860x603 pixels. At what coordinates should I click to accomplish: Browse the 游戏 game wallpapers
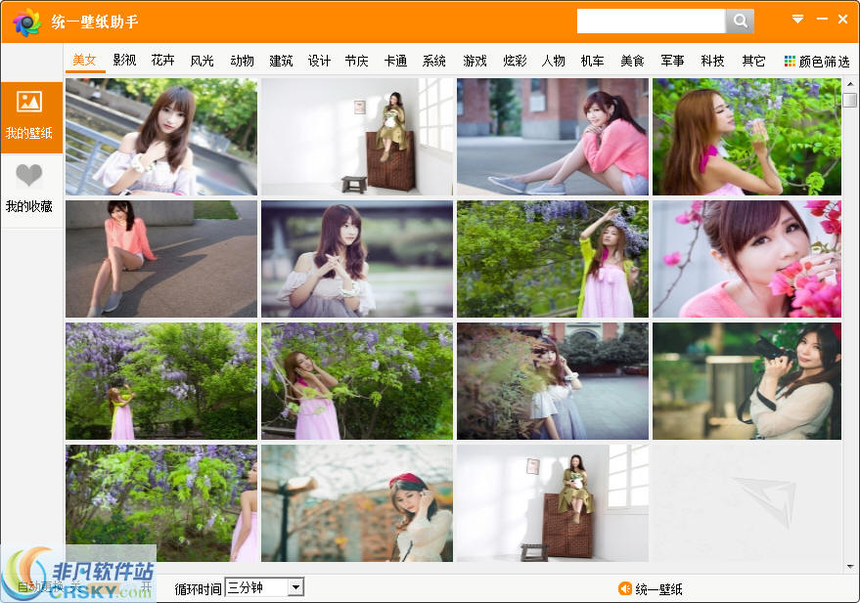click(475, 60)
